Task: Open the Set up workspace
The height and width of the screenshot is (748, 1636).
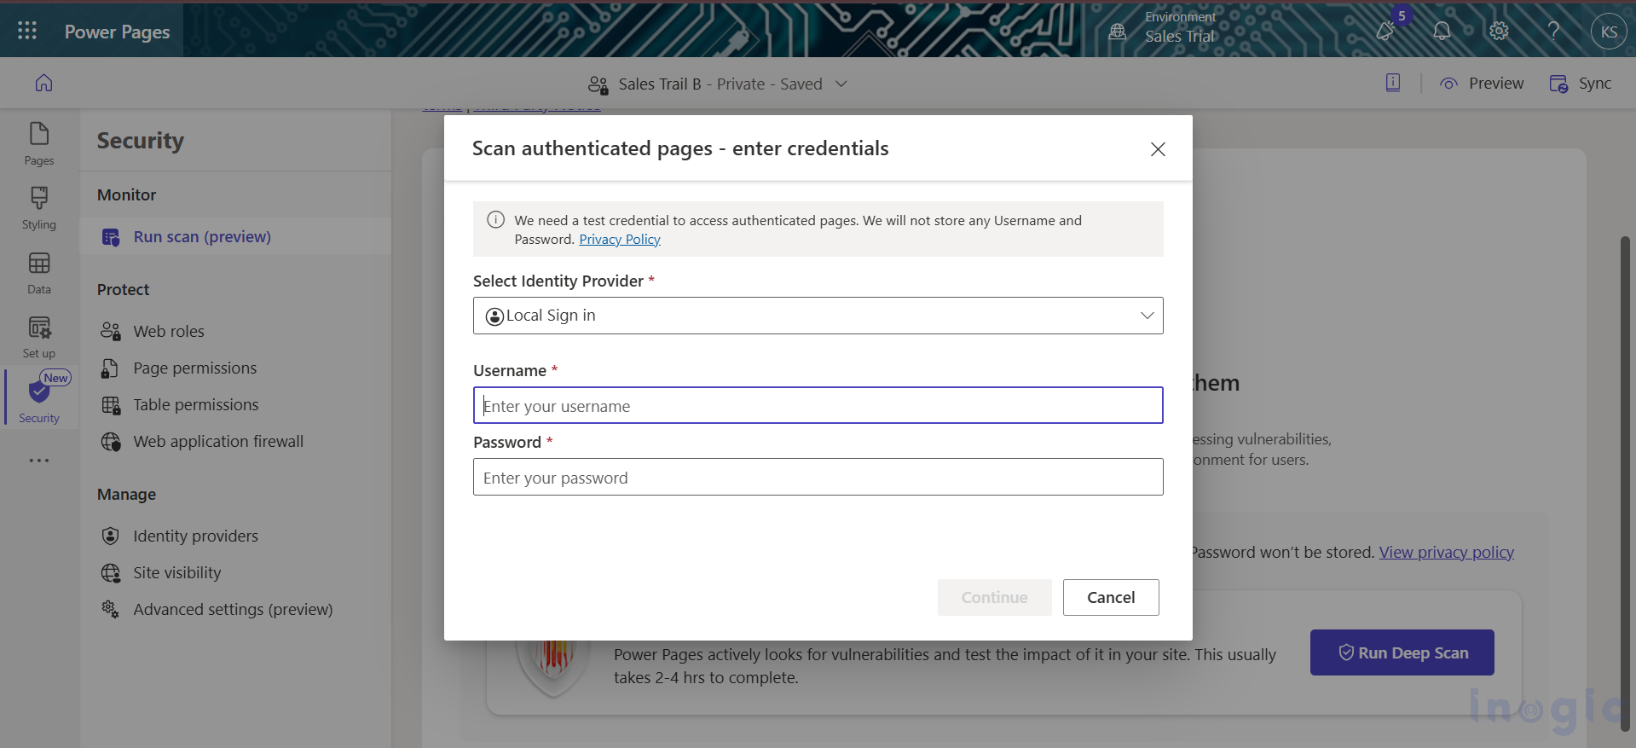Action: [39, 337]
